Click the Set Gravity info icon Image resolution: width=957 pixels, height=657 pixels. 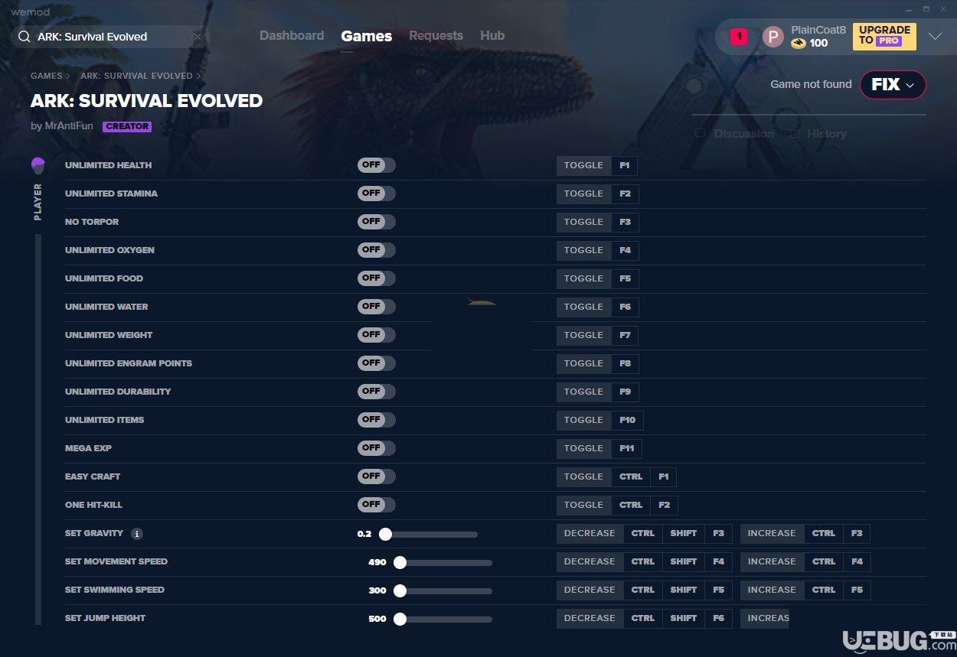(137, 534)
